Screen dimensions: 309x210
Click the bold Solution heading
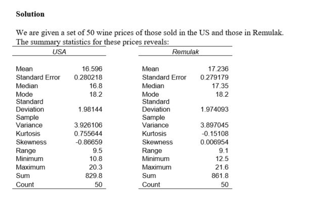click(x=30, y=14)
